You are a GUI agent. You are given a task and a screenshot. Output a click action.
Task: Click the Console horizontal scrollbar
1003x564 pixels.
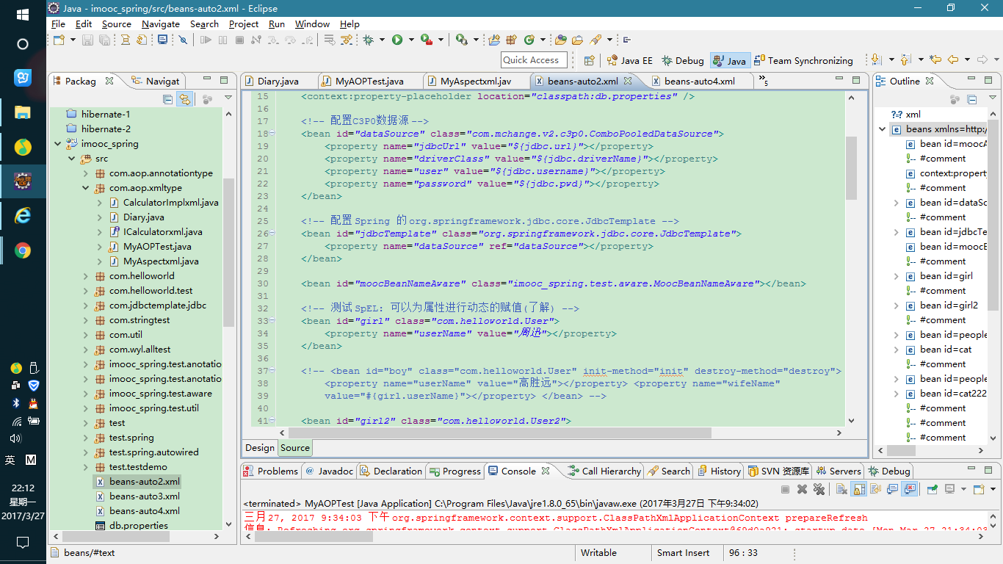(x=314, y=537)
